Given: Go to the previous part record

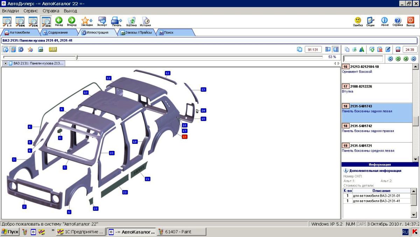Looking at the screenshot, I should click(398, 59).
